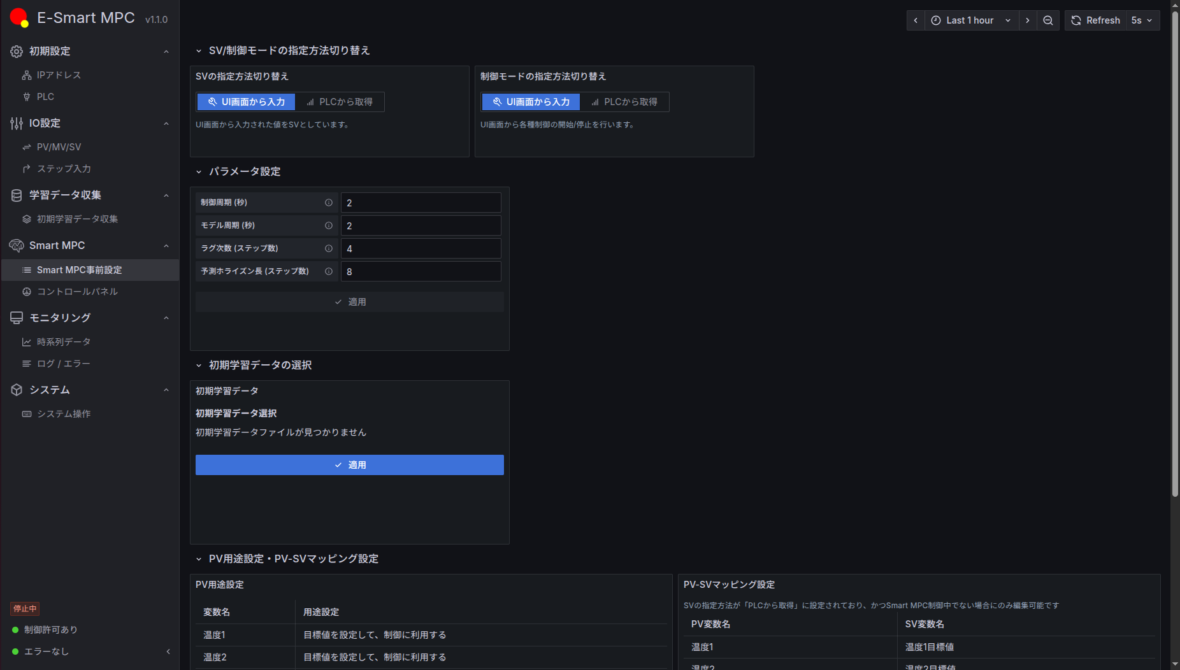Open the 時系列データ page
The image size is (1180, 670).
tap(64, 342)
